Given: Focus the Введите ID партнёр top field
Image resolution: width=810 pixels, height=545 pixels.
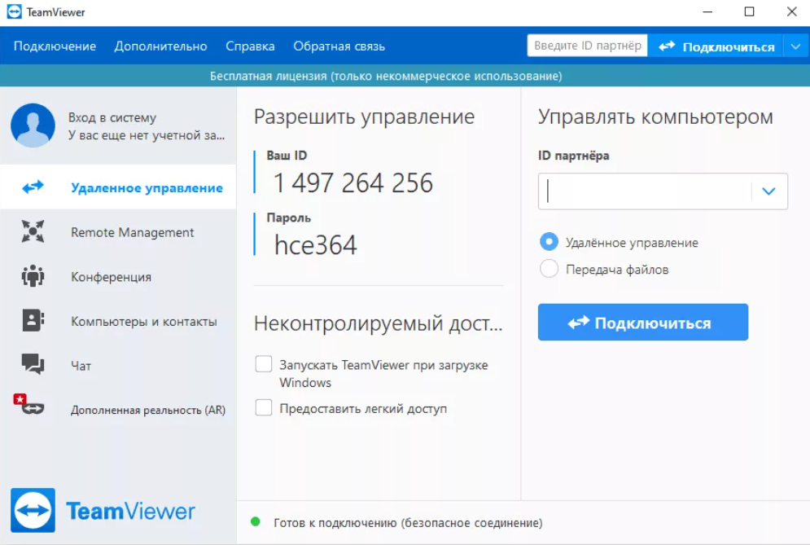Looking at the screenshot, I should pos(588,46).
